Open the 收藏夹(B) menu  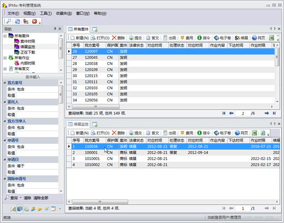click(64, 13)
